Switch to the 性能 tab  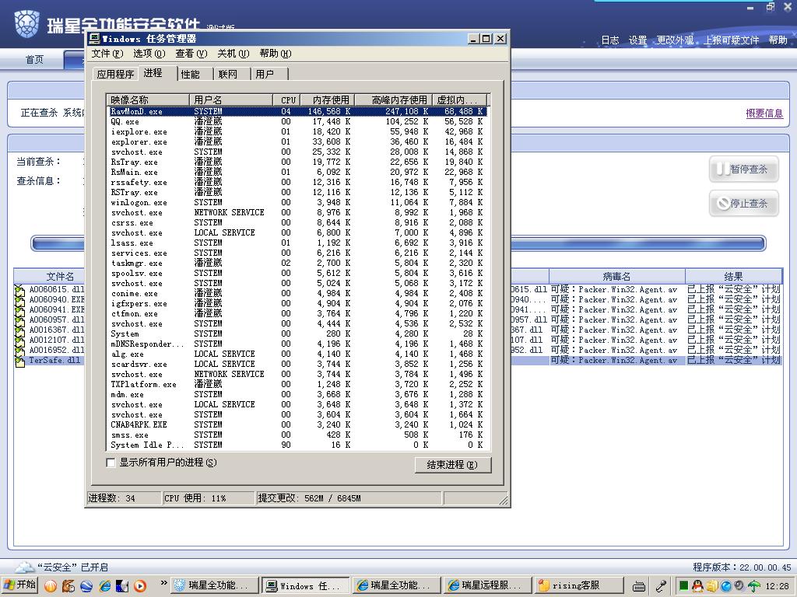(x=191, y=74)
